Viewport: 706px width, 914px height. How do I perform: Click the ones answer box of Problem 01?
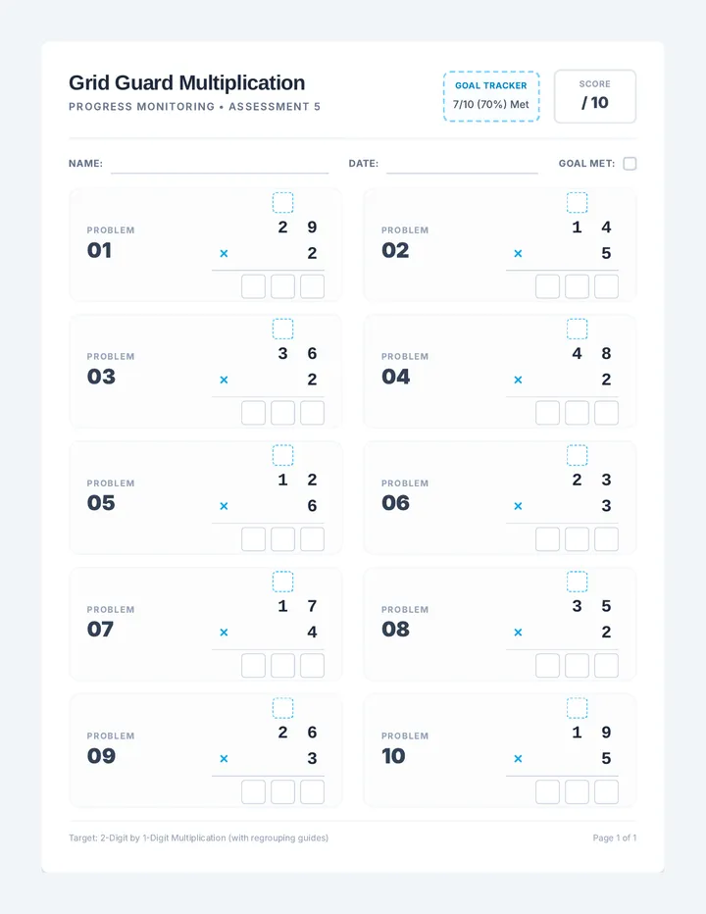click(313, 286)
